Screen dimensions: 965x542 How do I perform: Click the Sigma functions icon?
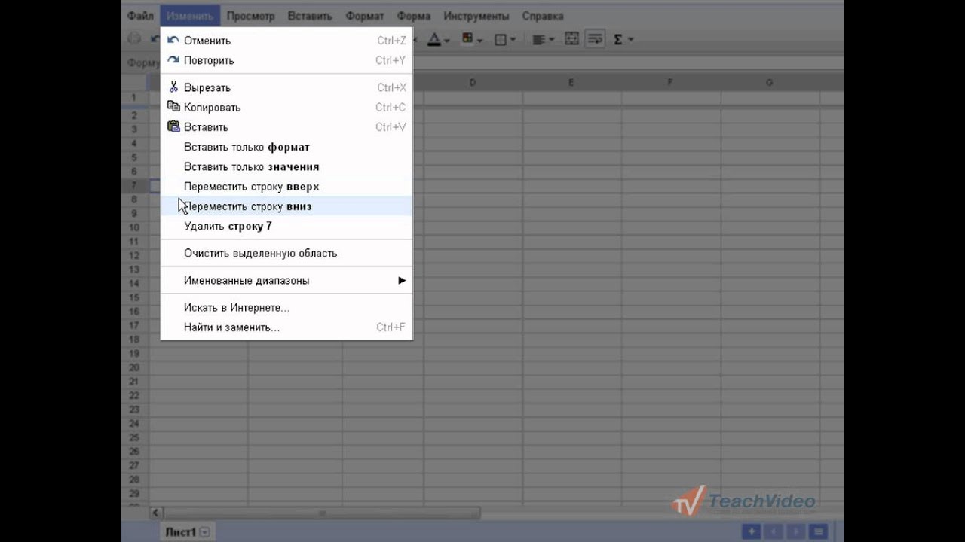(617, 39)
